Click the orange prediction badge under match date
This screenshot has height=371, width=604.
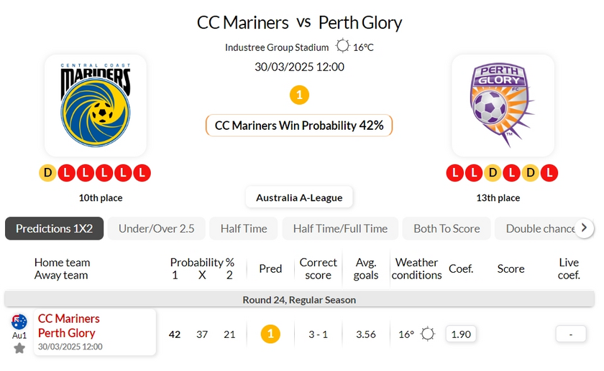click(299, 95)
